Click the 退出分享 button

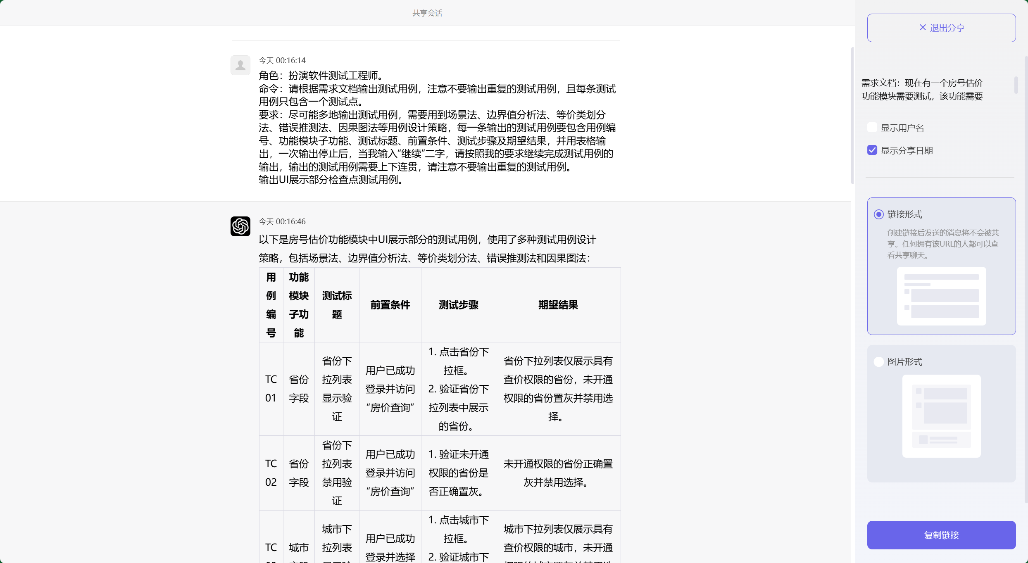941,28
